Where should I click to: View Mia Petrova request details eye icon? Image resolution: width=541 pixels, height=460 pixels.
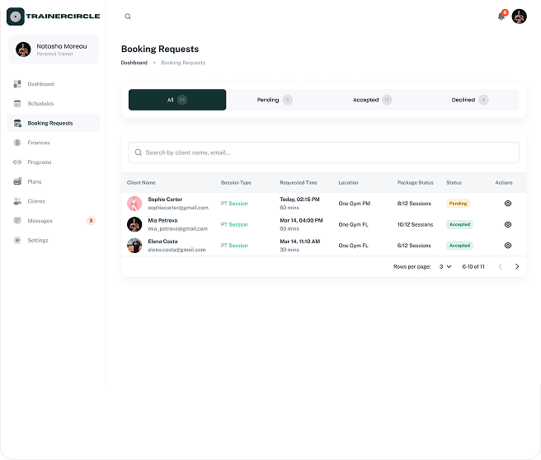click(508, 224)
